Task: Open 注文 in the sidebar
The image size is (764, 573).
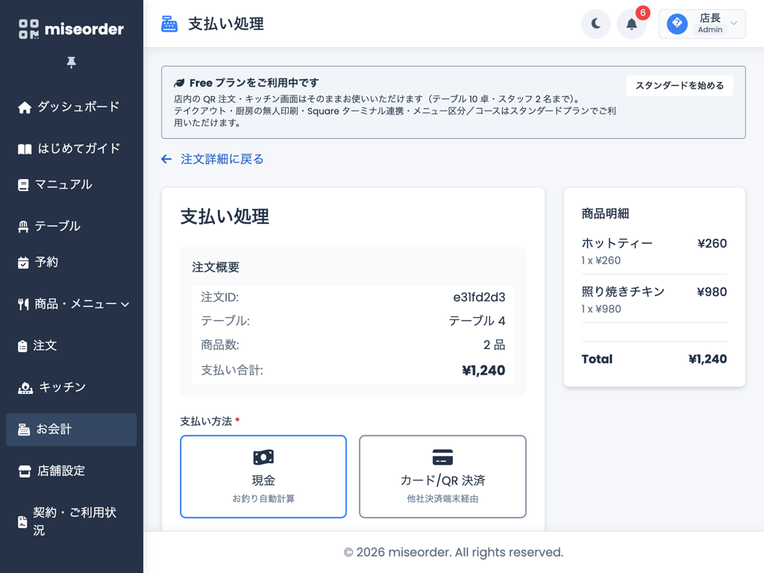Action: click(x=71, y=345)
